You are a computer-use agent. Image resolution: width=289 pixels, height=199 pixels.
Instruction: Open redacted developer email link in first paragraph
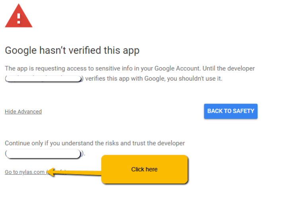(x=43, y=79)
